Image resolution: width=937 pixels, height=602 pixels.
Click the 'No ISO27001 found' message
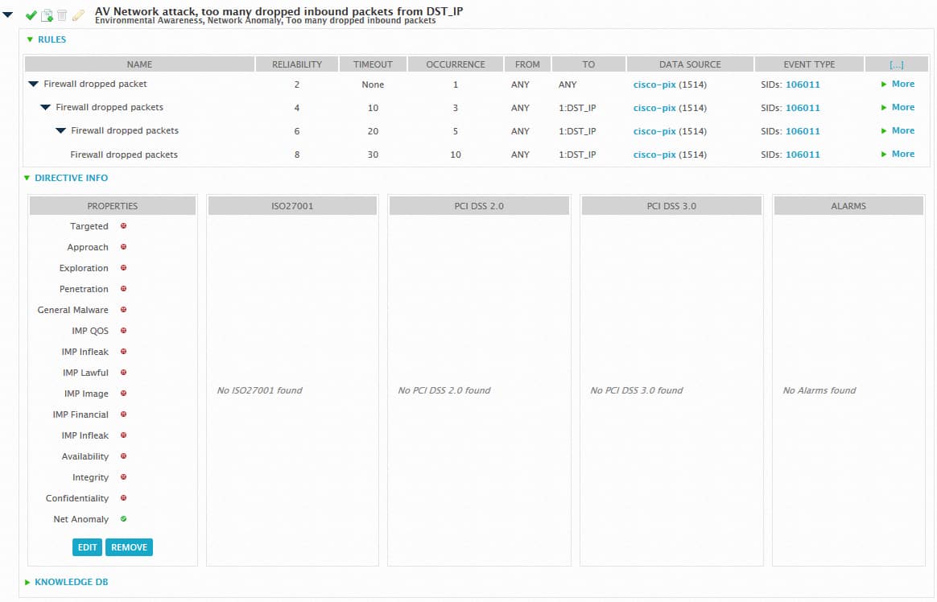tap(259, 390)
